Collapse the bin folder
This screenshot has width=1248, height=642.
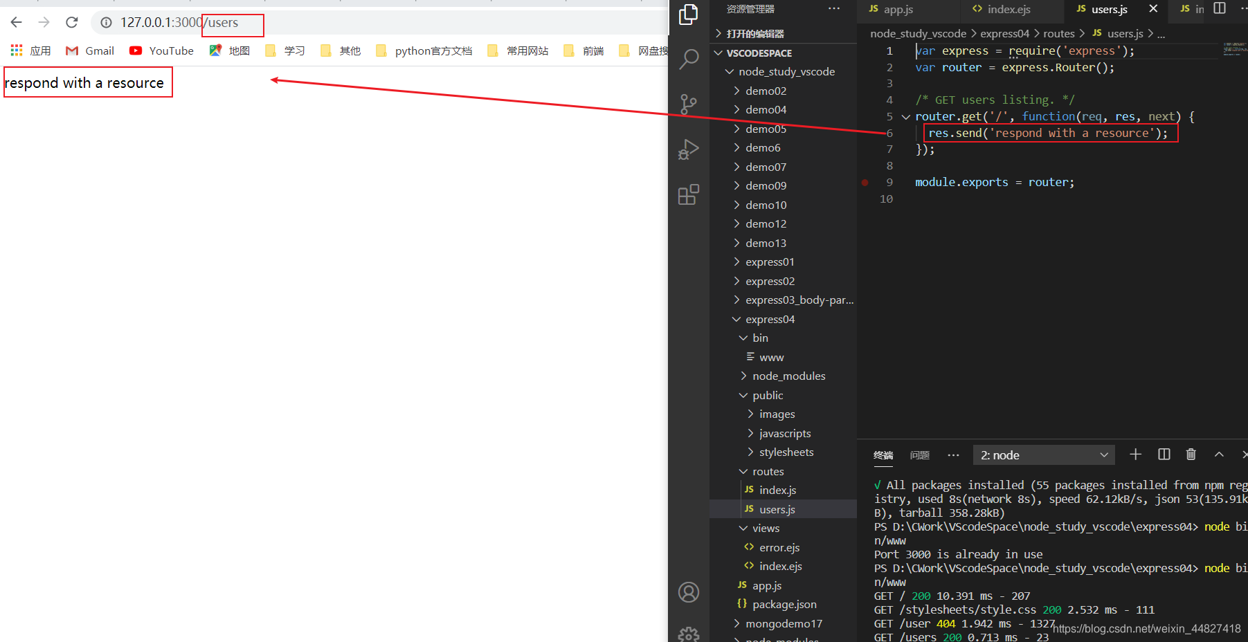(783, 338)
